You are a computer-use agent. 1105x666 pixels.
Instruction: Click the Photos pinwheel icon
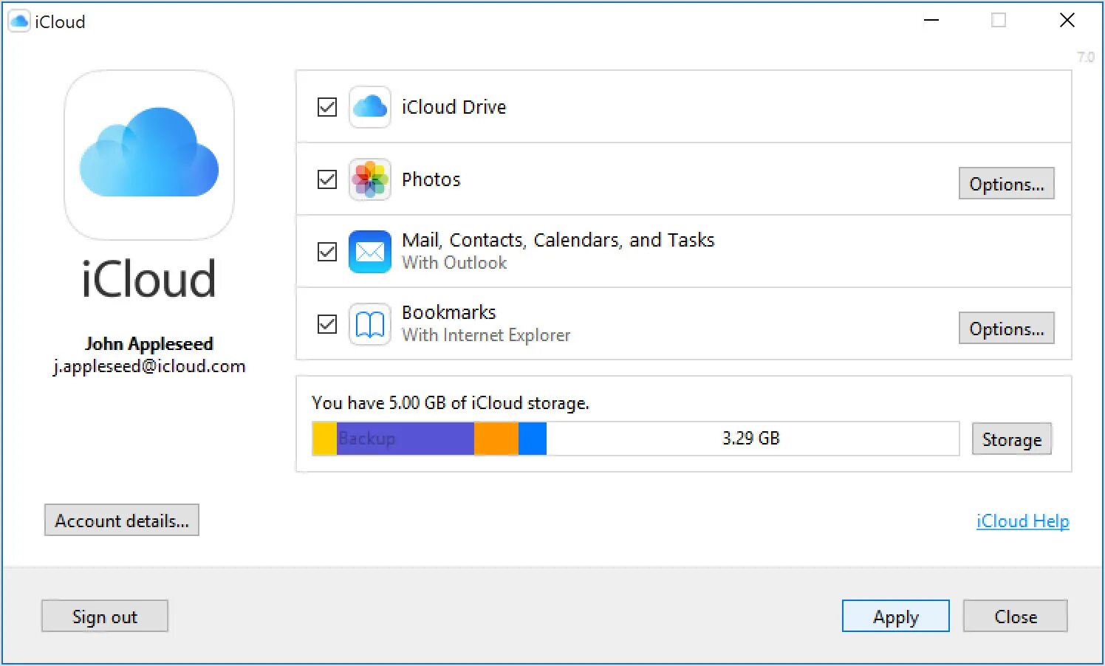click(x=369, y=179)
